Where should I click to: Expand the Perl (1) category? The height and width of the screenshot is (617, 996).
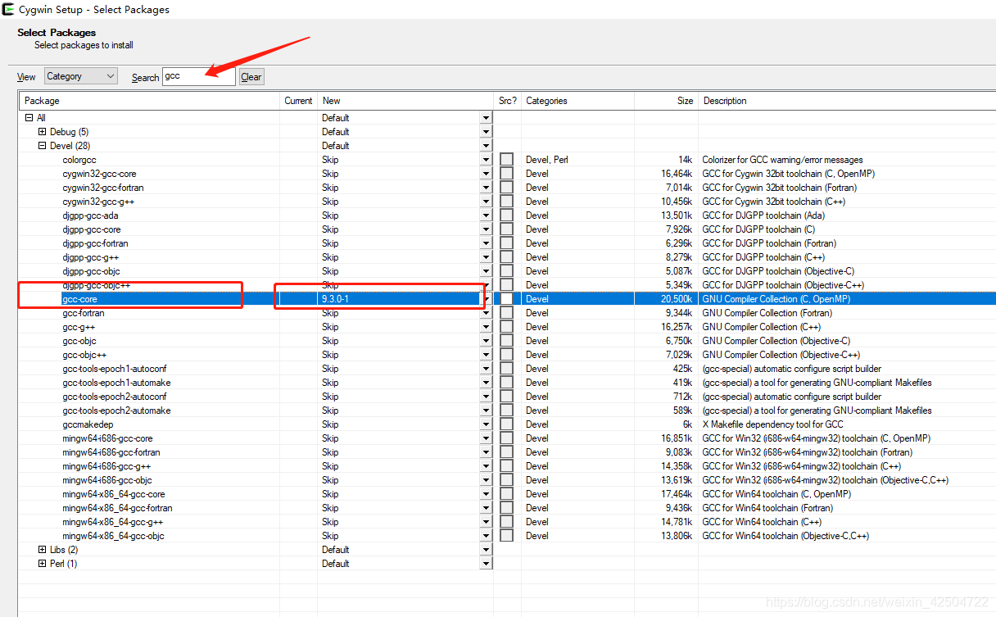43,564
